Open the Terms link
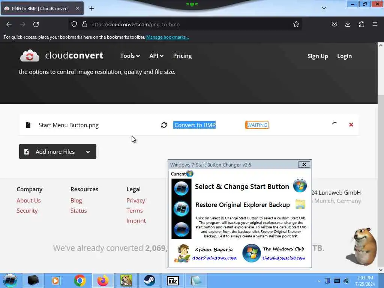 click(135, 211)
